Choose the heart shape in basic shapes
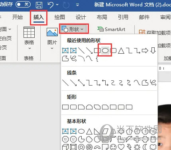The image size is (171, 150). (x=121, y=147)
